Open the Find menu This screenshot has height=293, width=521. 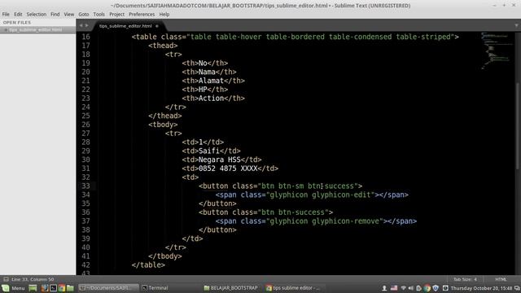[x=55, y=15]
